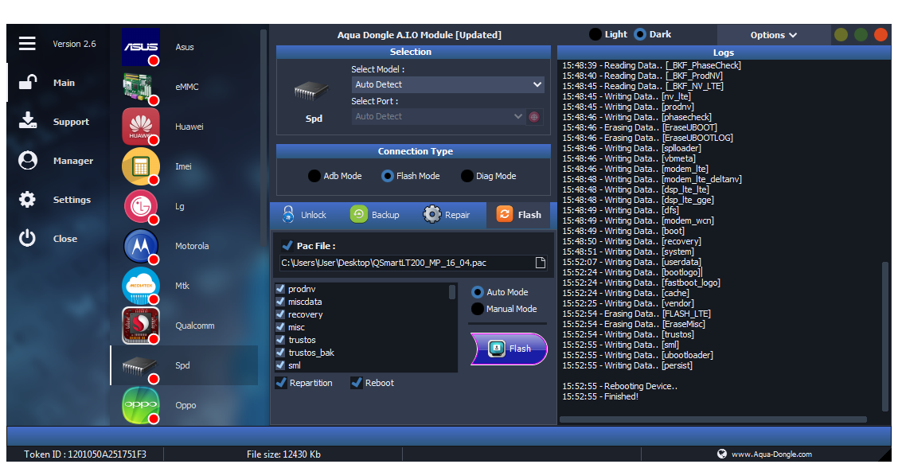Select the Imei calculator icon

click(x=141, y=166)
